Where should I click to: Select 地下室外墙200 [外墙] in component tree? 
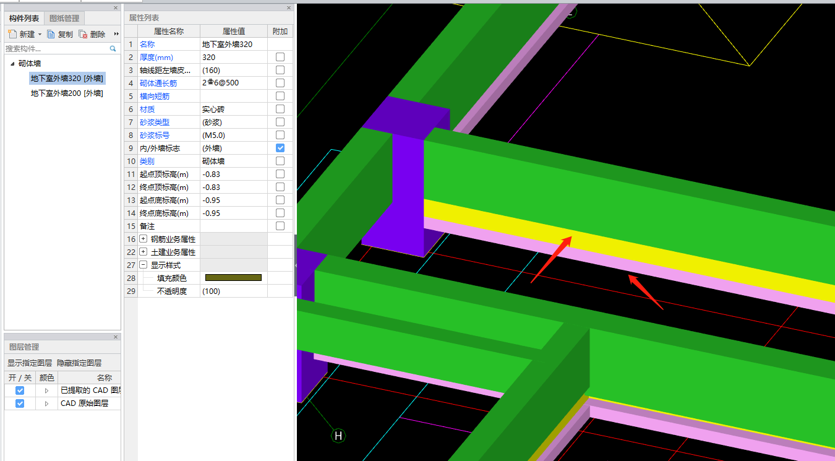[67, 93]
